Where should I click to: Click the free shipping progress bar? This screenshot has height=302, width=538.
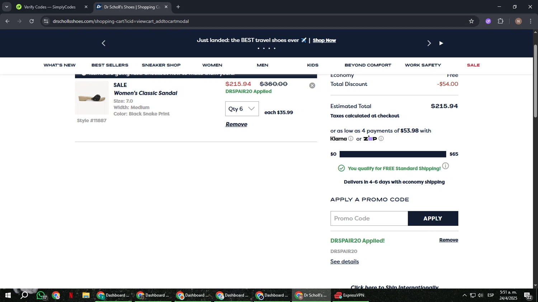pos(393,154)
